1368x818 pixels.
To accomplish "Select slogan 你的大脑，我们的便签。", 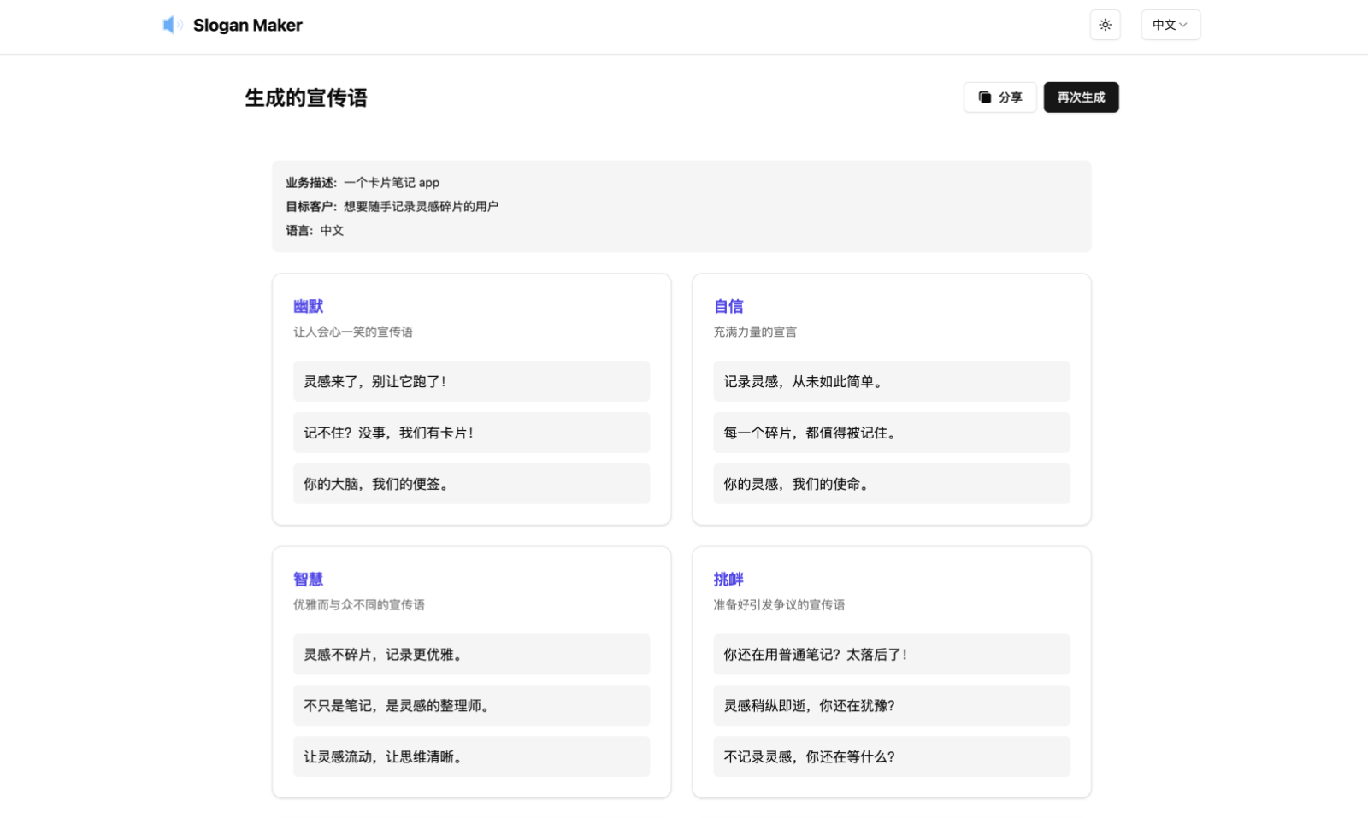I will [x=471, y=484].
